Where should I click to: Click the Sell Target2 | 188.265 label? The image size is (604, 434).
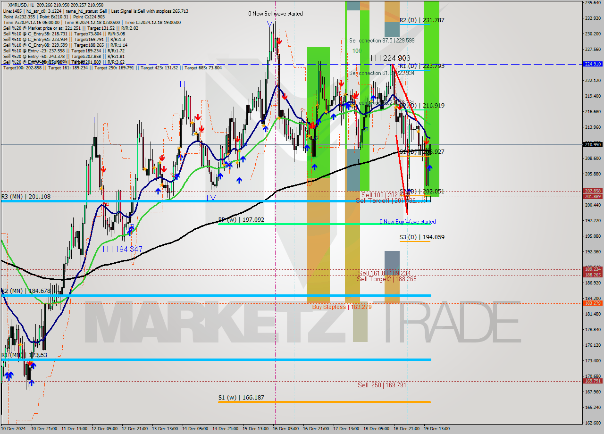point(386,279)
